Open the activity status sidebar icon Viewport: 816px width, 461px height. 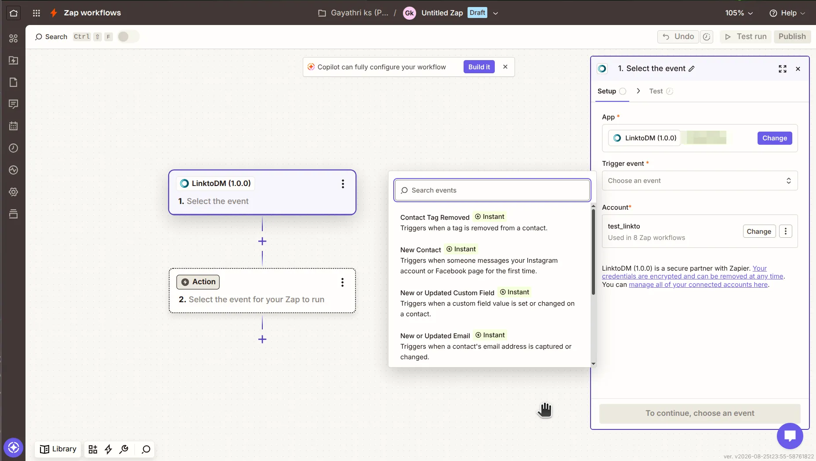pos(14,170)
